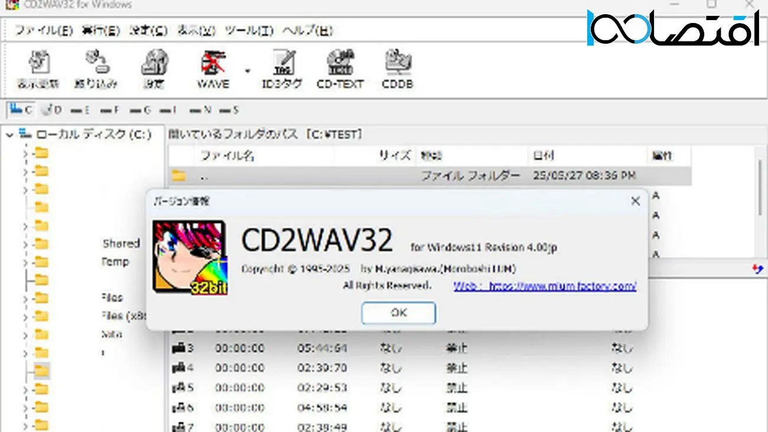768x432 pixels.
Task: Click track length 02:38:49
Action: 322,427
